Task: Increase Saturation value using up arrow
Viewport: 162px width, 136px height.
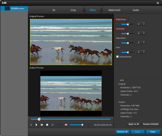Action: click(144, 42)
